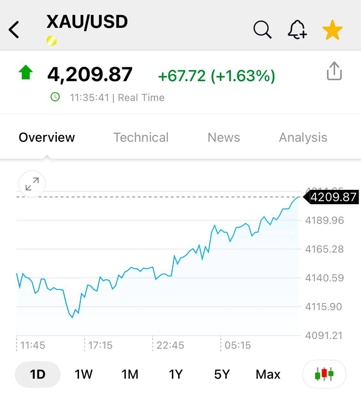Image resolution: width=361 pixels, height=409 pixels.
Task: Tap the green up arrow indicator
Action: 26,72
